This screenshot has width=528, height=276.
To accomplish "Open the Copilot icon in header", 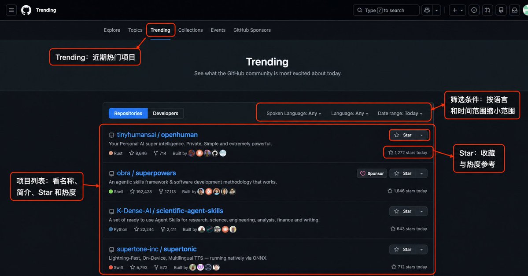I will pos(427,10).
